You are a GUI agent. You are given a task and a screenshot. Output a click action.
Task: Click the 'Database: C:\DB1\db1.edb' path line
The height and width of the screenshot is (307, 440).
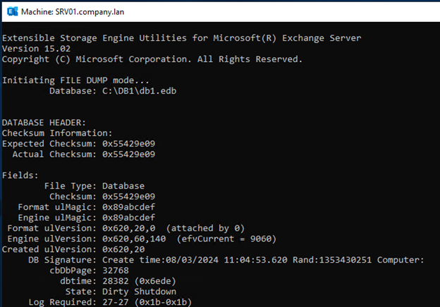[113, 91]
